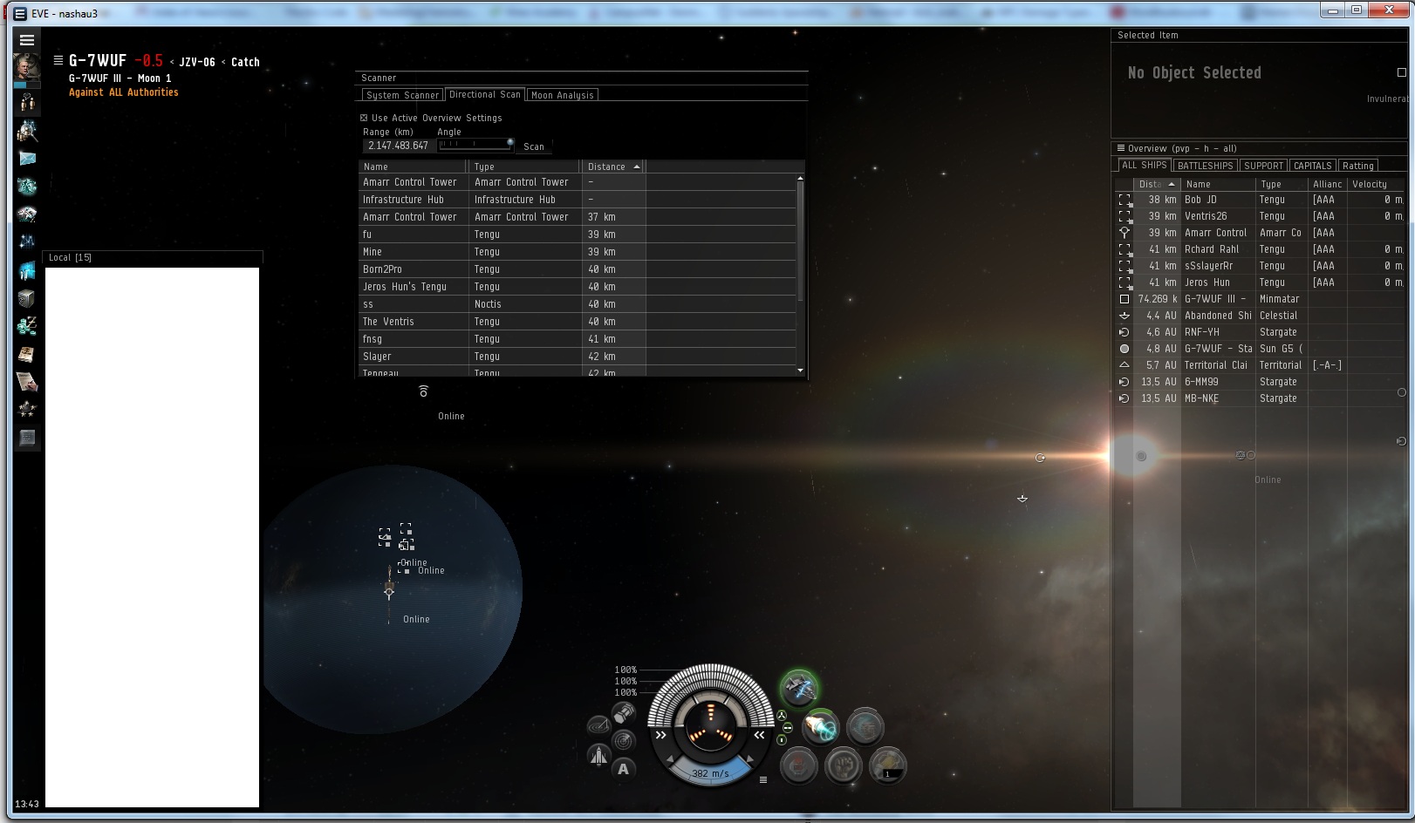
Task: Adjust the scan Angle slider
Action: [x=475, y=145]
